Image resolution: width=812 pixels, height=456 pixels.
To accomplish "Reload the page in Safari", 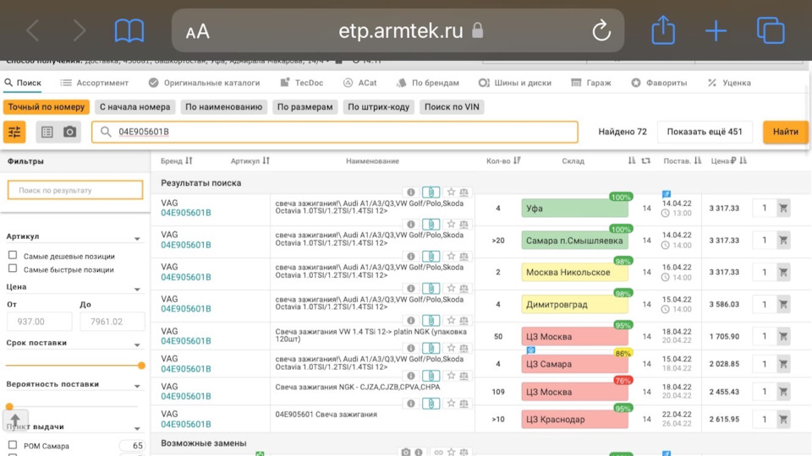I will tap(601, 30).
